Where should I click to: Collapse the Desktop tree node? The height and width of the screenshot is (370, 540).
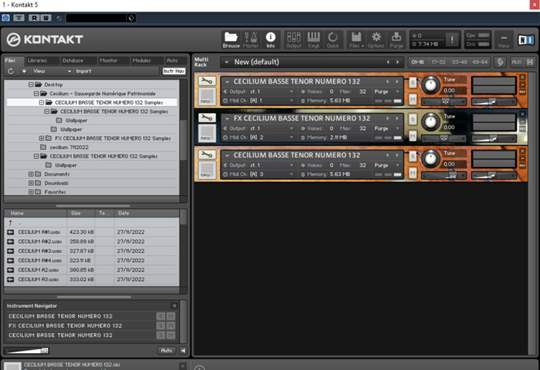coord(31,85)
